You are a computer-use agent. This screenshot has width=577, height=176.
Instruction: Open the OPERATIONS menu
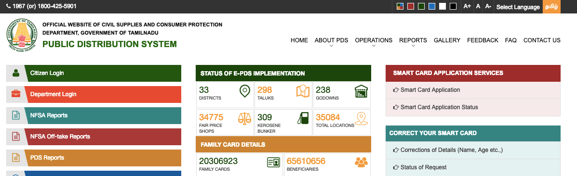(x=374, y=40)
